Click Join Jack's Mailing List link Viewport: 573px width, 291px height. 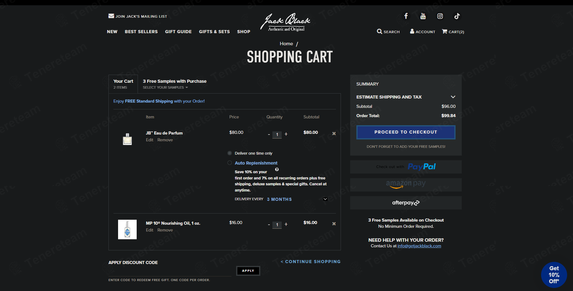coord(141,16)
